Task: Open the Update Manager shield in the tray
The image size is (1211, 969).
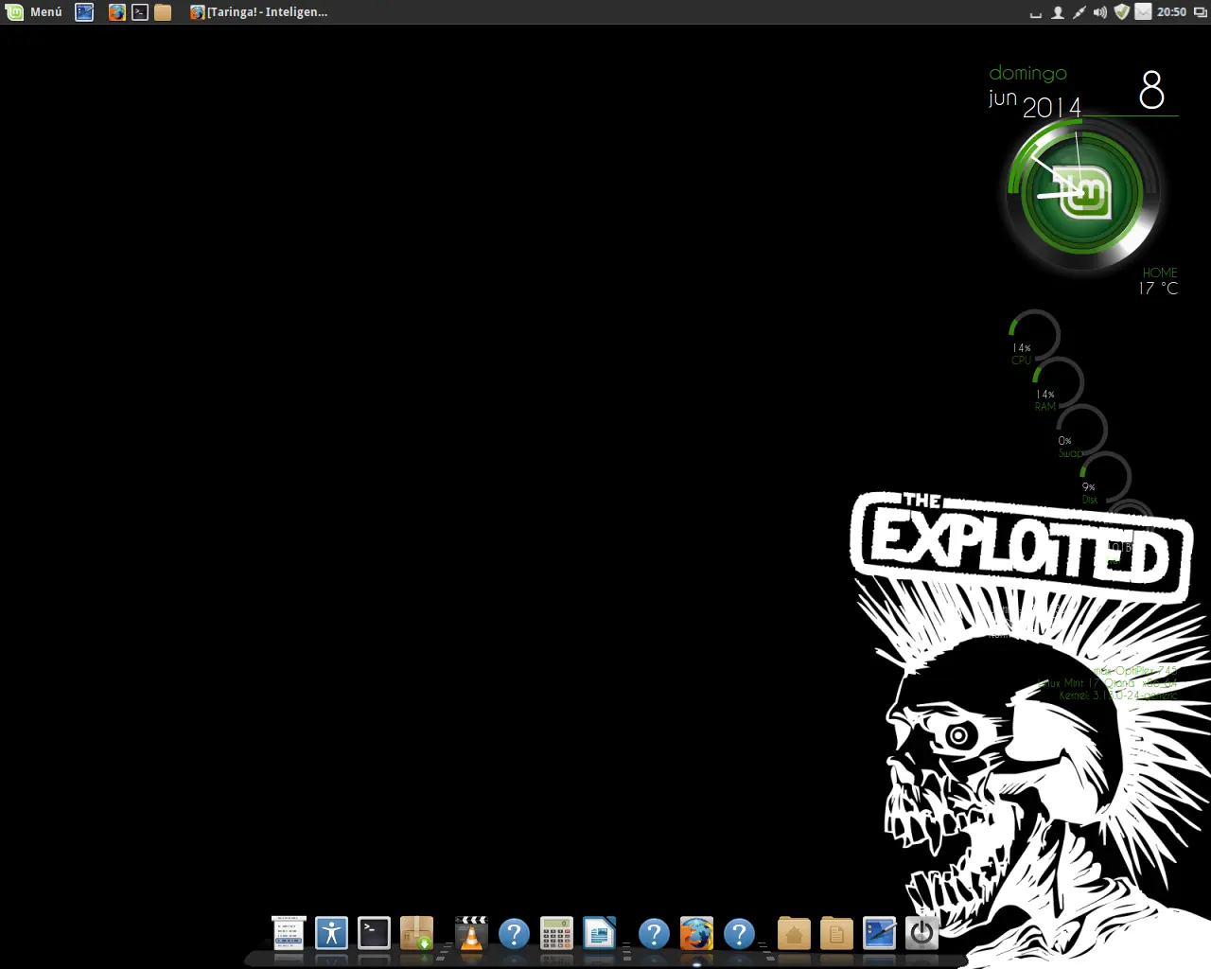Action: coord(1121,12)
